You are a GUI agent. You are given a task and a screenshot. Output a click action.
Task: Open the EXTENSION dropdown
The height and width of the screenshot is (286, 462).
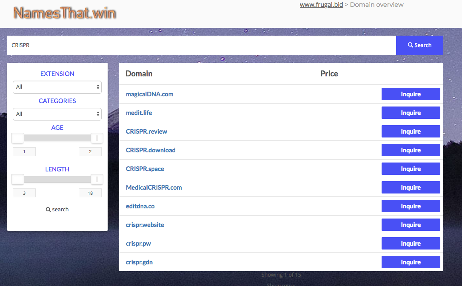click(57, 87)
